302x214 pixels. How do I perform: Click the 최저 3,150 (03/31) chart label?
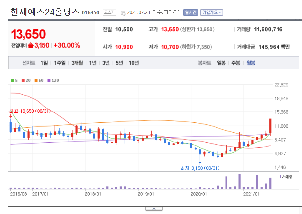pos(200,168)
